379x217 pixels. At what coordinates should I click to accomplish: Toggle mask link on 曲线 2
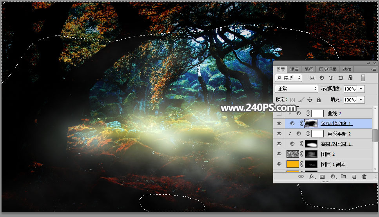pos(308,113)
